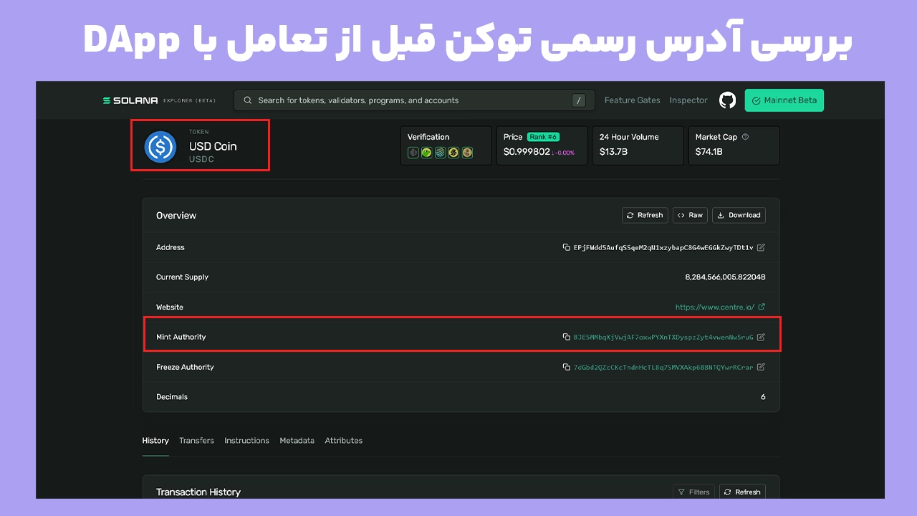Image resolution: width=917 pixels, height=516 pixels.
Task: Click the USDC ticker text
Action: pos(201,159)
